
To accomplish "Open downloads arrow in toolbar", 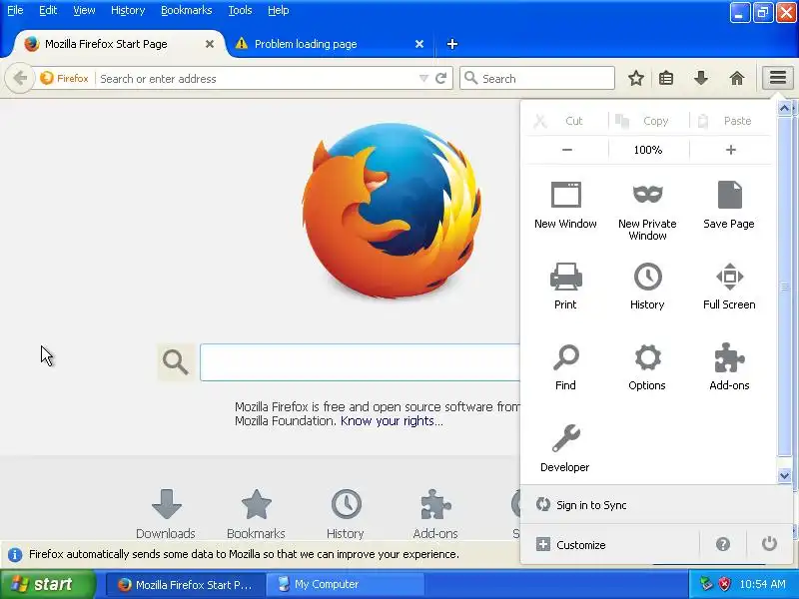I will (x=701, y=78).
